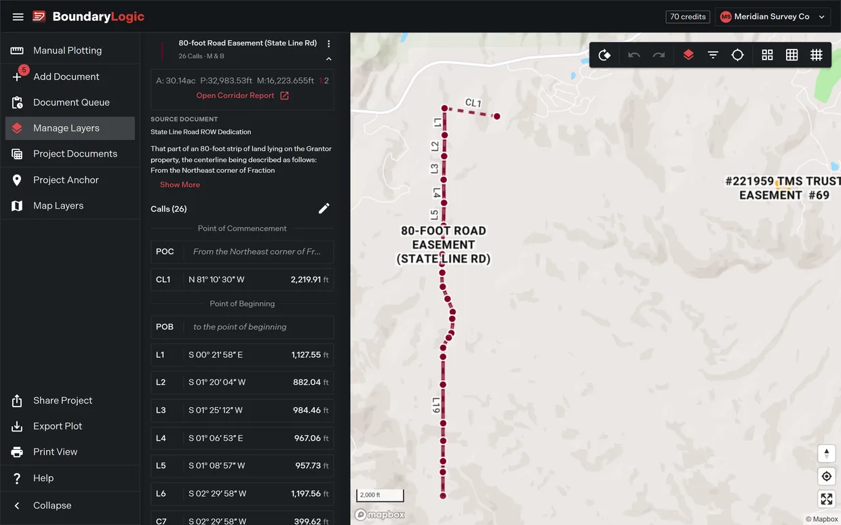Image resolution: width=841 pixels, height=525 pixels.
Task: Click the 80-FOOT ROAD EASEMENT map label
Action: 444,245
